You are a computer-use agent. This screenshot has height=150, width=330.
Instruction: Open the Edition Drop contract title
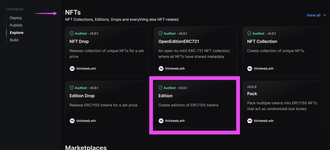point(82,96)
